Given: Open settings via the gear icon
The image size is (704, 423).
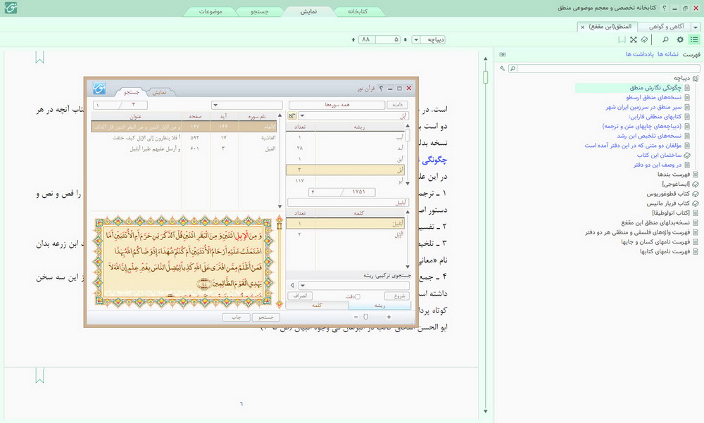Looking at the screenshot, I should tap(680, 39).
